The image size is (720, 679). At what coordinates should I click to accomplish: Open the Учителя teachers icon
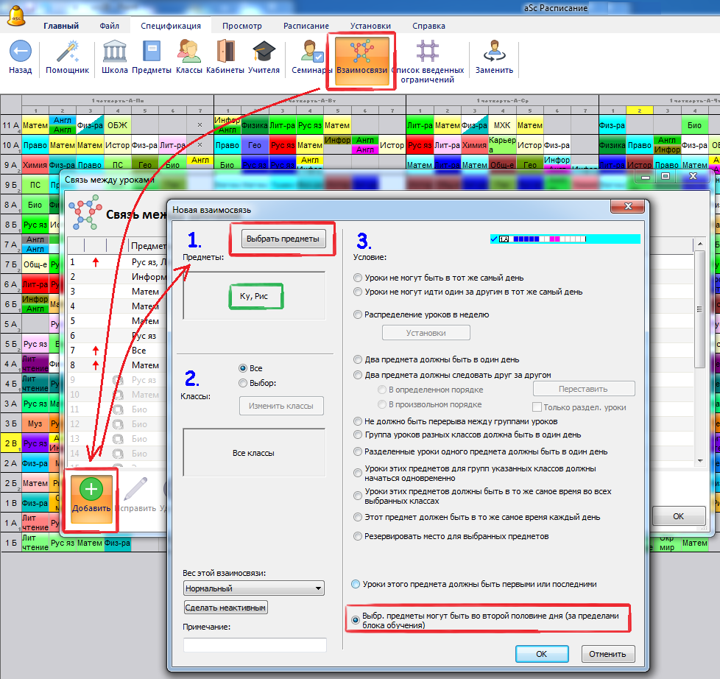coord(264,52)
